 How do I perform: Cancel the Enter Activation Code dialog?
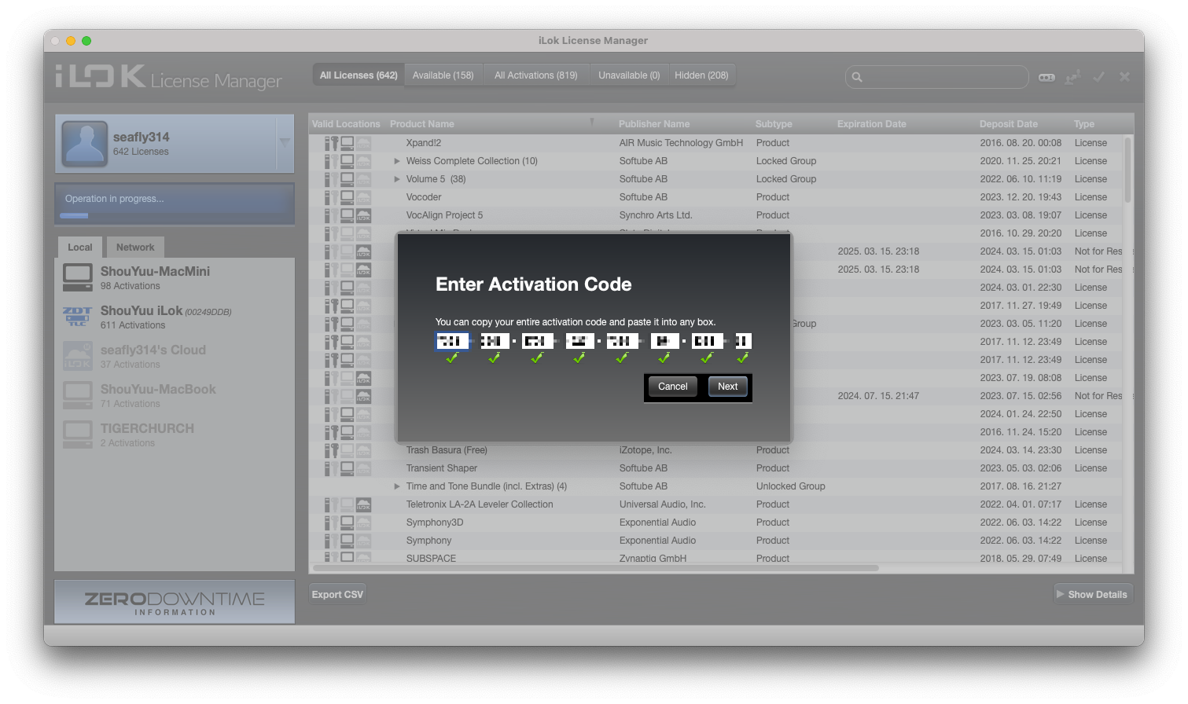pyautogui.click(x=672, y=387)
